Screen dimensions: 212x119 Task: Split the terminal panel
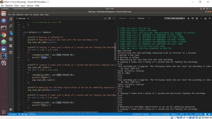click(x=192, y=19)
